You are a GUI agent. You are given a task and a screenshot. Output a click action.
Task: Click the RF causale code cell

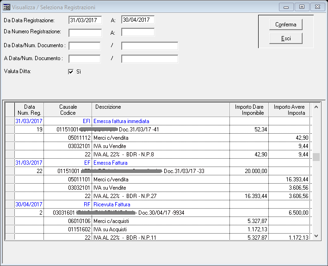pyautogui.click(x=68, y=204)
